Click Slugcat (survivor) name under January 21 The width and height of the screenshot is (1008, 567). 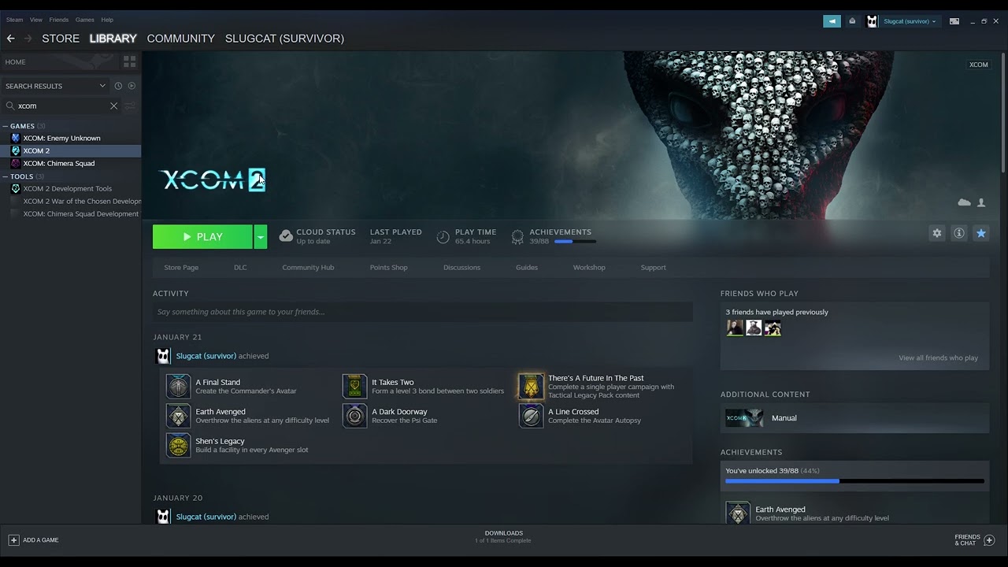pyautogui.click(x=206, y=356)
